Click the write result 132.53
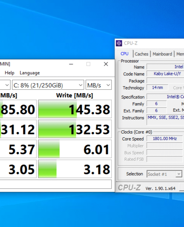 point(75,129)
